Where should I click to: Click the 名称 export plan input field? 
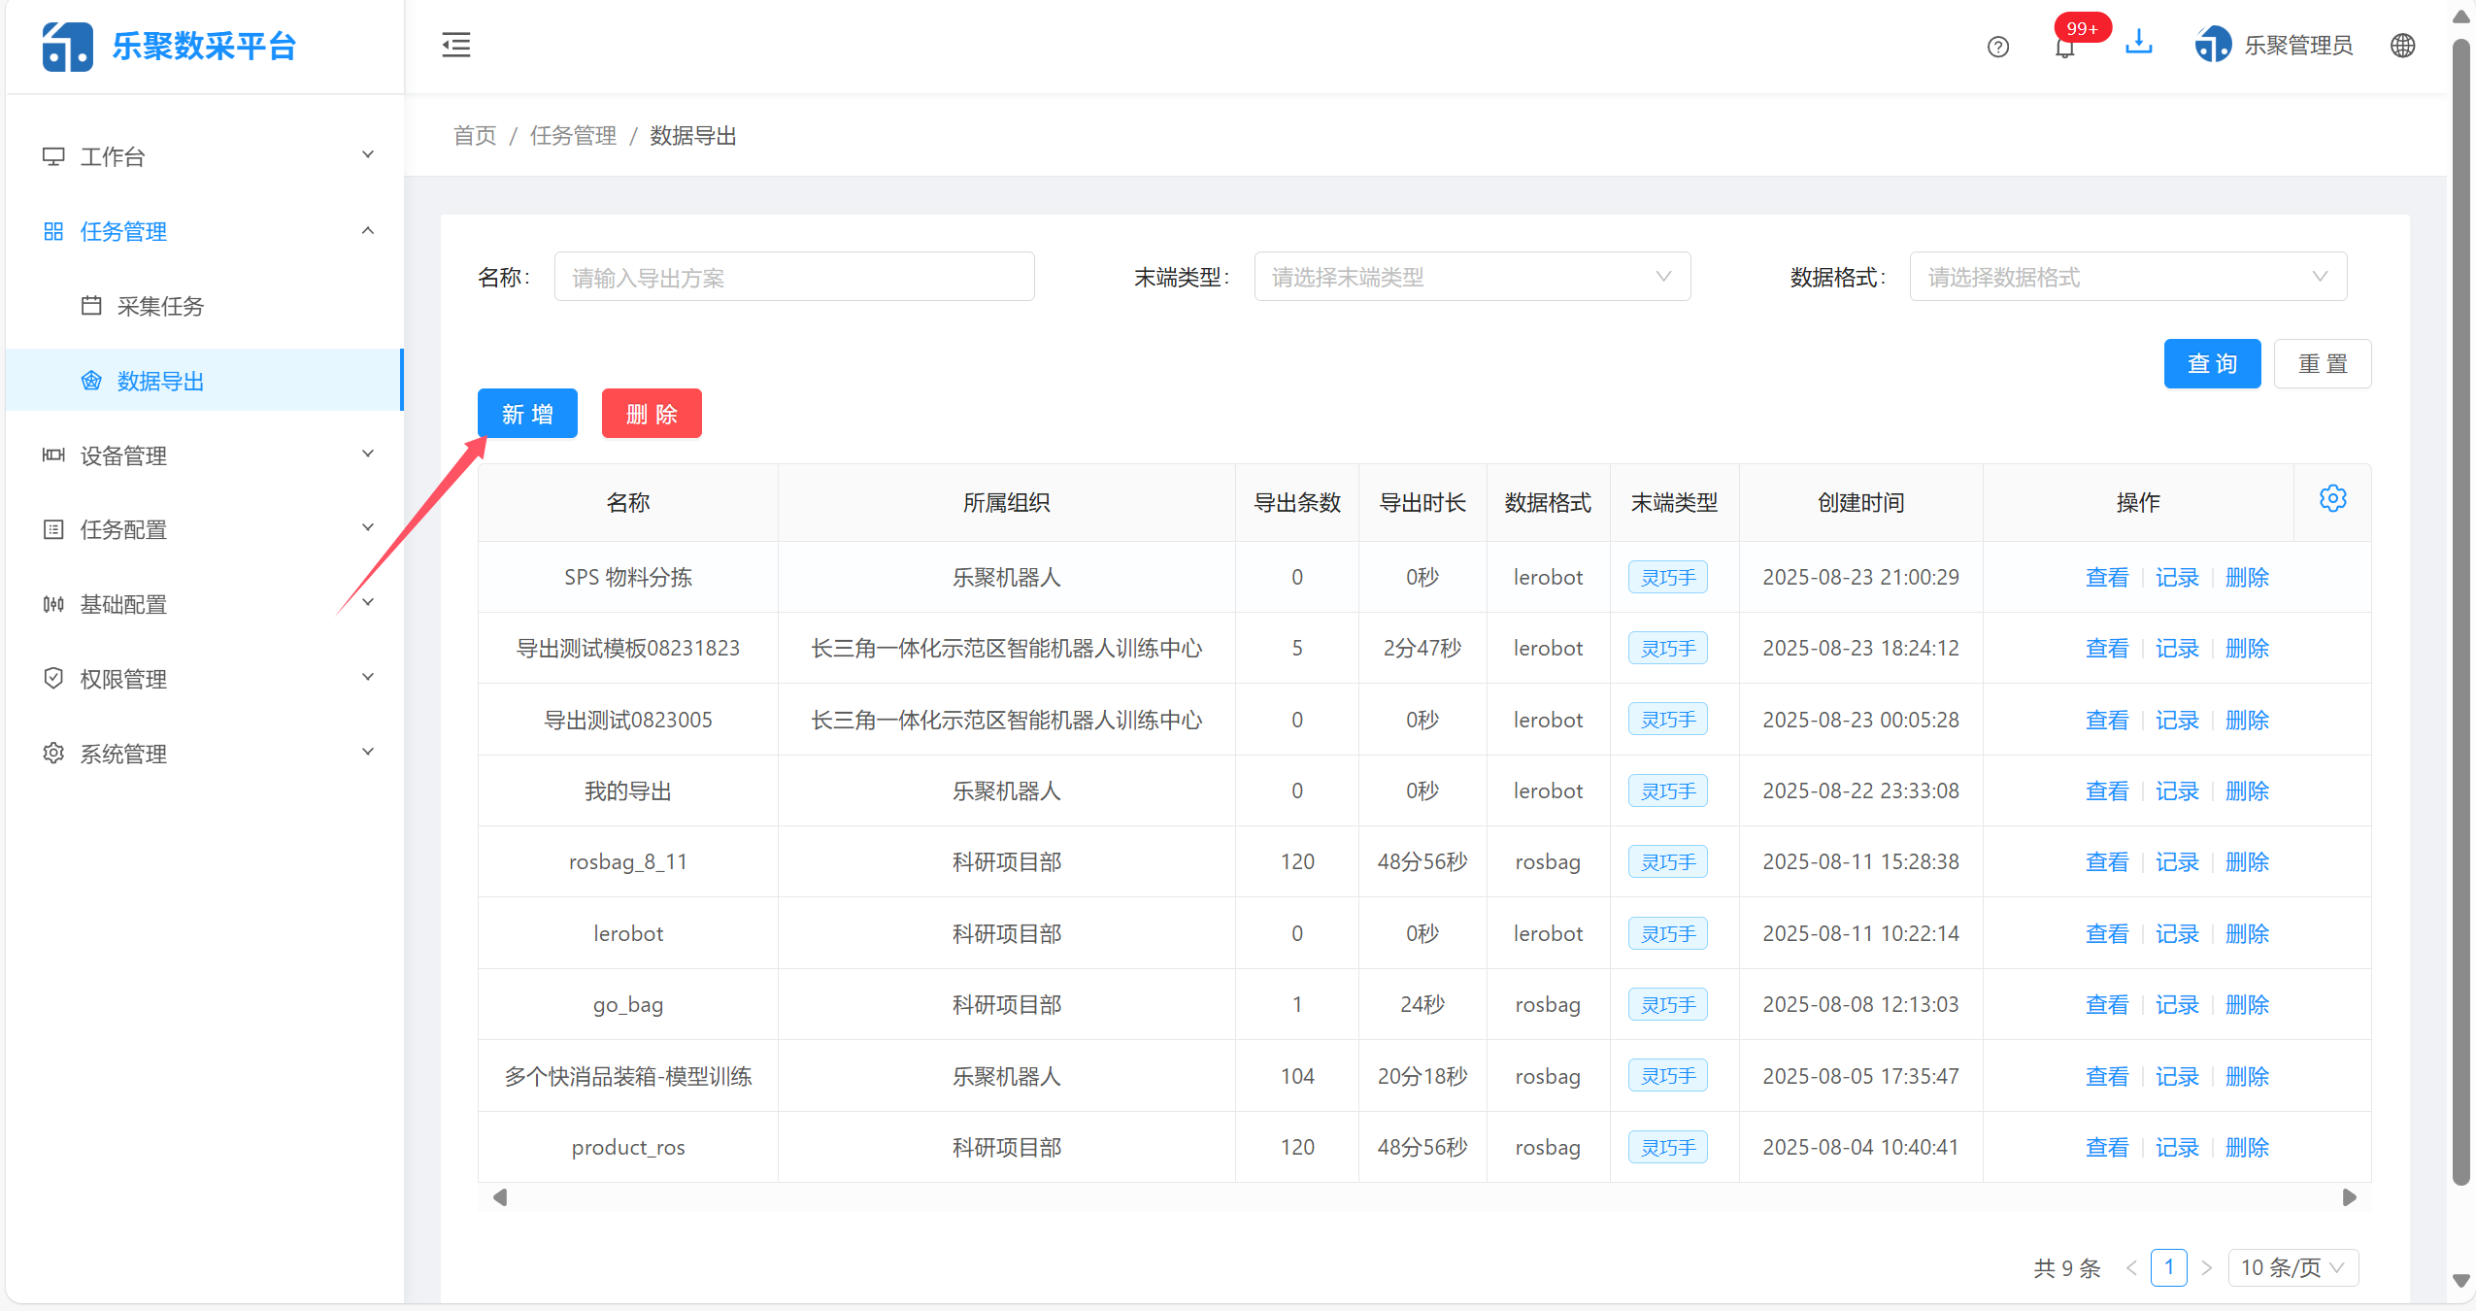793,277
